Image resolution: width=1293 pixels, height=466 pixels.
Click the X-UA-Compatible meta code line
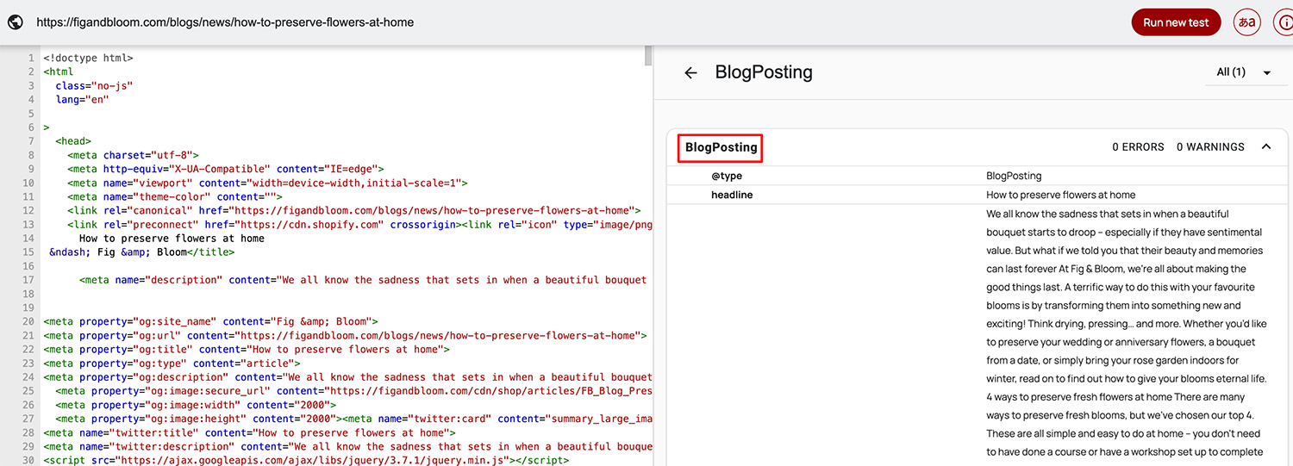(x=226, y=169)
